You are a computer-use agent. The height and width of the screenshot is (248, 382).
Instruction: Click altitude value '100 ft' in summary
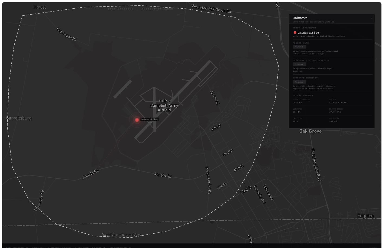click(x=296, y=112)
